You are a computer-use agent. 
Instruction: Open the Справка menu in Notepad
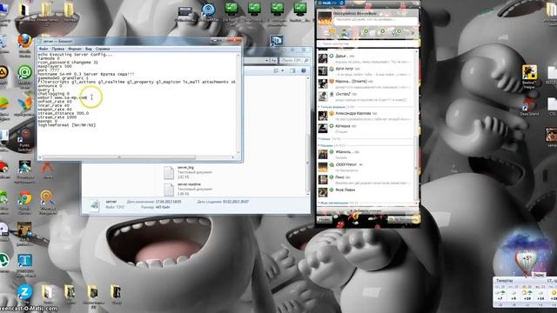(x=103, y=49)
